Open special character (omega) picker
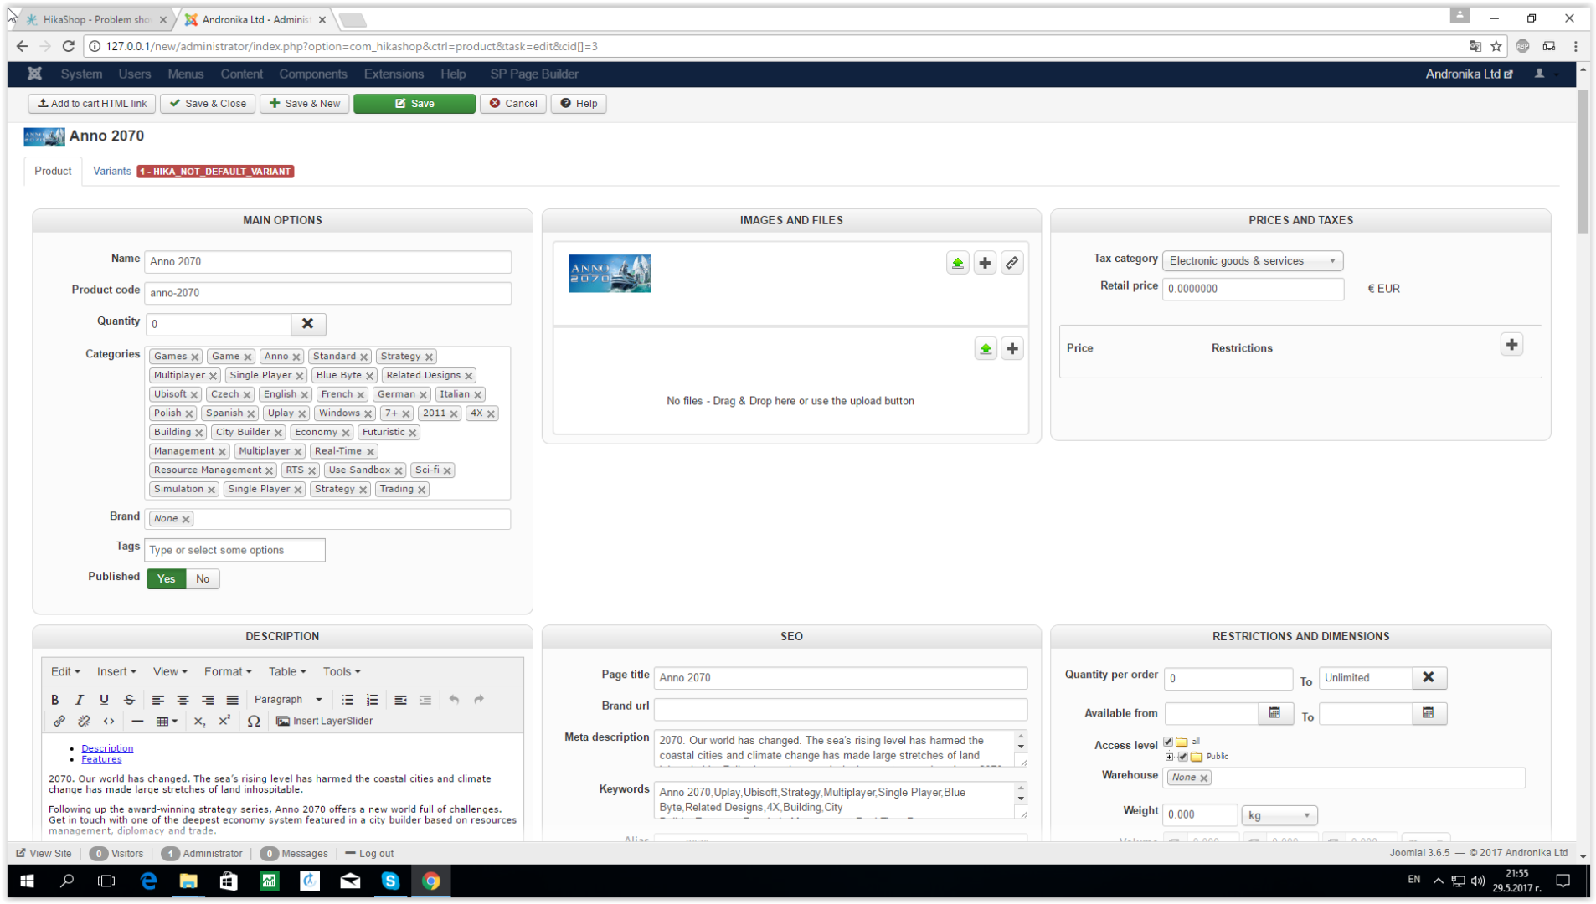The width and height of the screenshot is (1596, 904). click(x=254, y=722)
